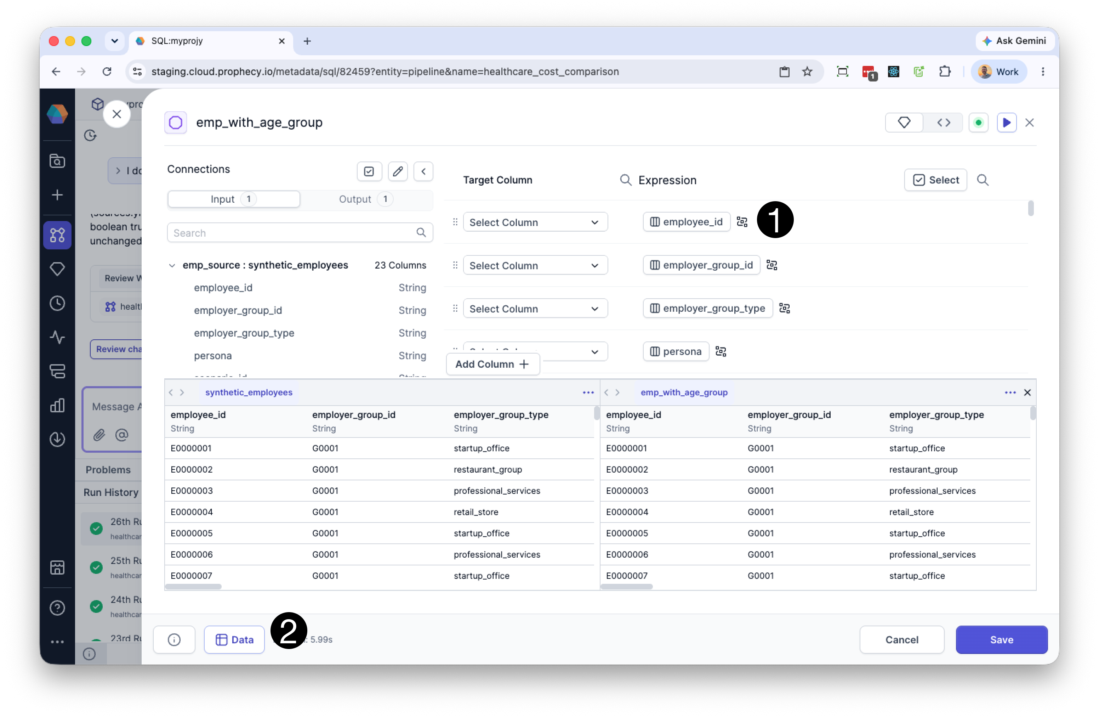Bookmark this page with the star icon
The width and height of the screenshot is (1099, 717).
click(807, 72)
